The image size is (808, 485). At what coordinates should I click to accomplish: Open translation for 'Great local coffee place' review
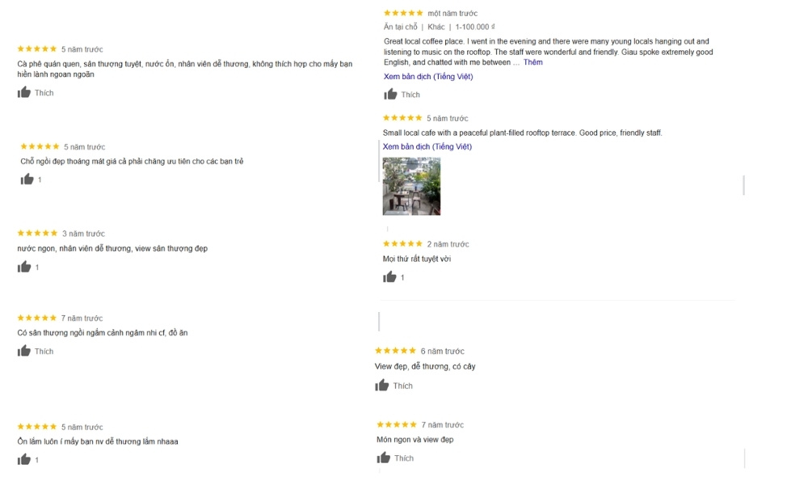428,76
